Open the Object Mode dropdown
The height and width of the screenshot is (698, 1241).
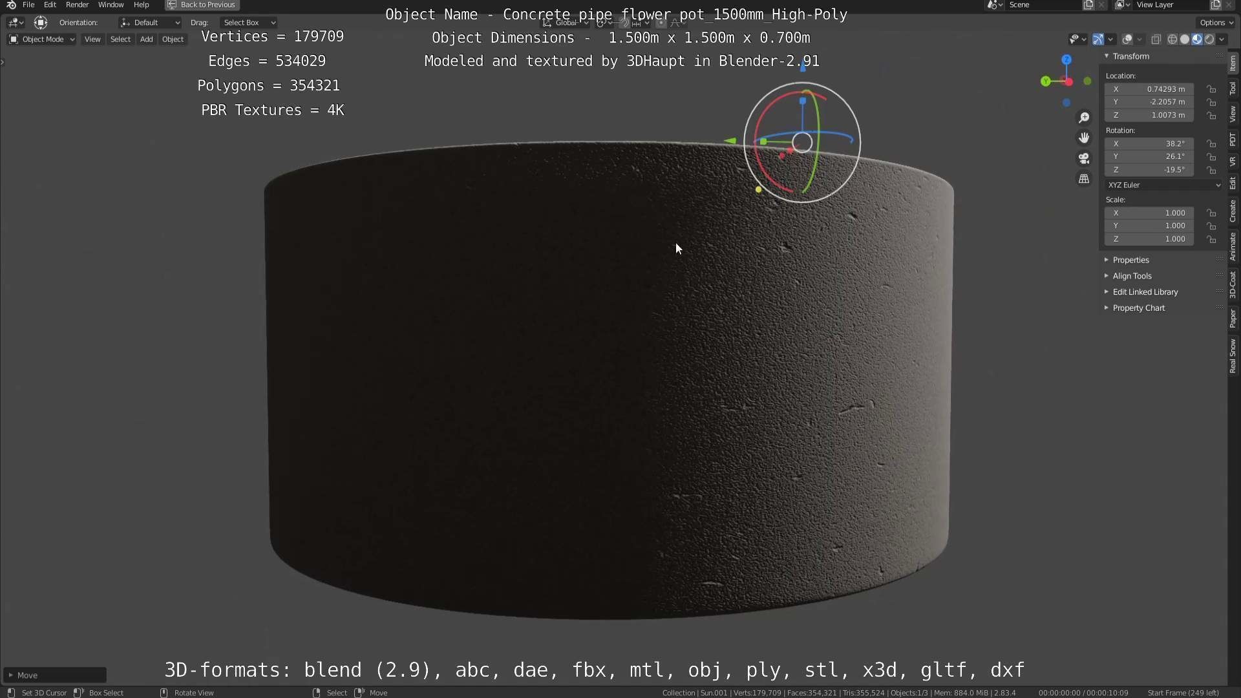point(42,39)
